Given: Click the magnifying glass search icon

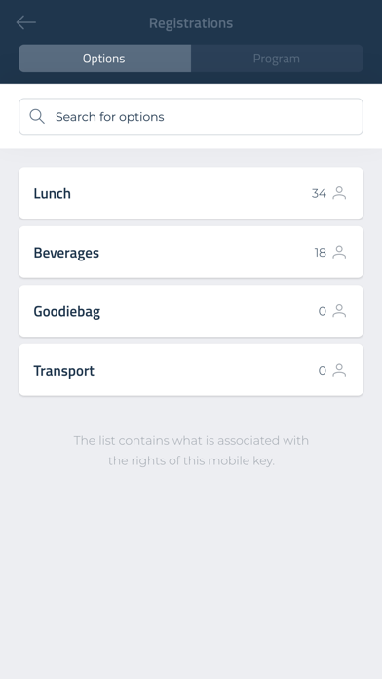Looking at the screenshot, I should [37, 116].
